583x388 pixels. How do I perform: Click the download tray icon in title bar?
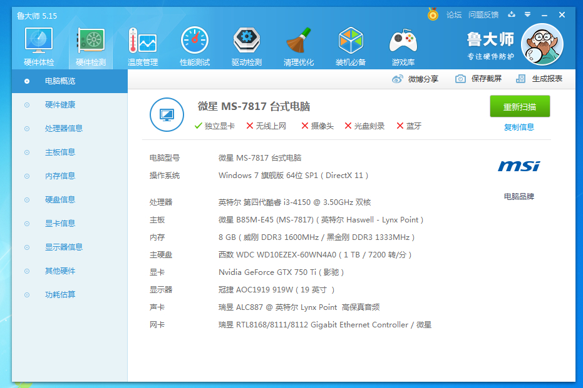[x=512, y=14]
